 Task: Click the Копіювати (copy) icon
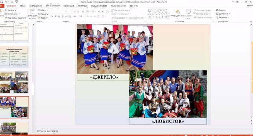pos(6,14)
